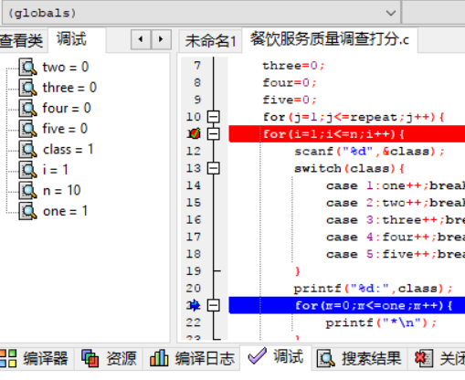Viewport: 465px width, 380px height.
Task: Select watch entry 'five = 0'
Action: (65, 129)
